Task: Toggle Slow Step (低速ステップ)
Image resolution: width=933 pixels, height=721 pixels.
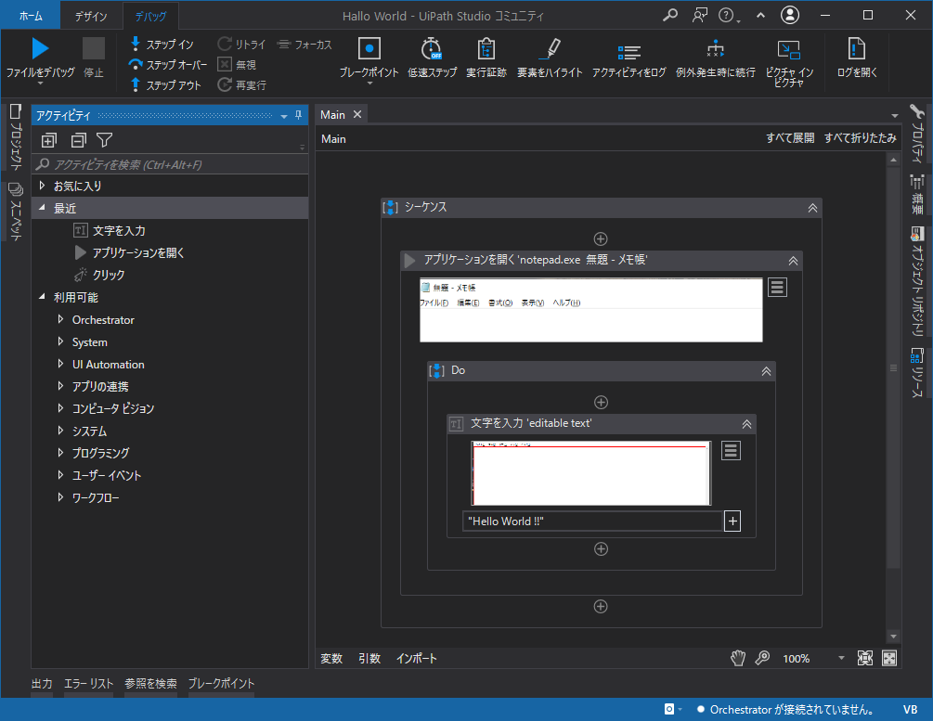Action: point(432,58)
